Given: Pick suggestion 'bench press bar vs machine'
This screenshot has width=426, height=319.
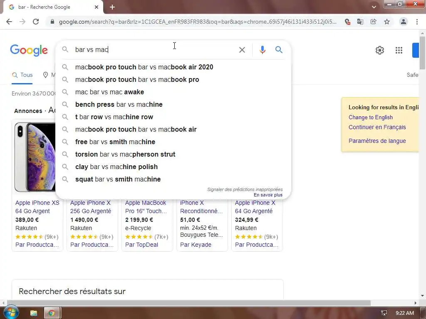Looking at the screenshot, I should pos(173,104).
